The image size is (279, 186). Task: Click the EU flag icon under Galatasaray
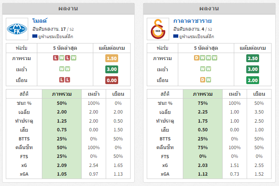(x=176, y=36)
